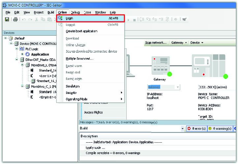Click the MOVI-C controller device image
The height and width of the screenshot is (165, 239).
point(207,65)
